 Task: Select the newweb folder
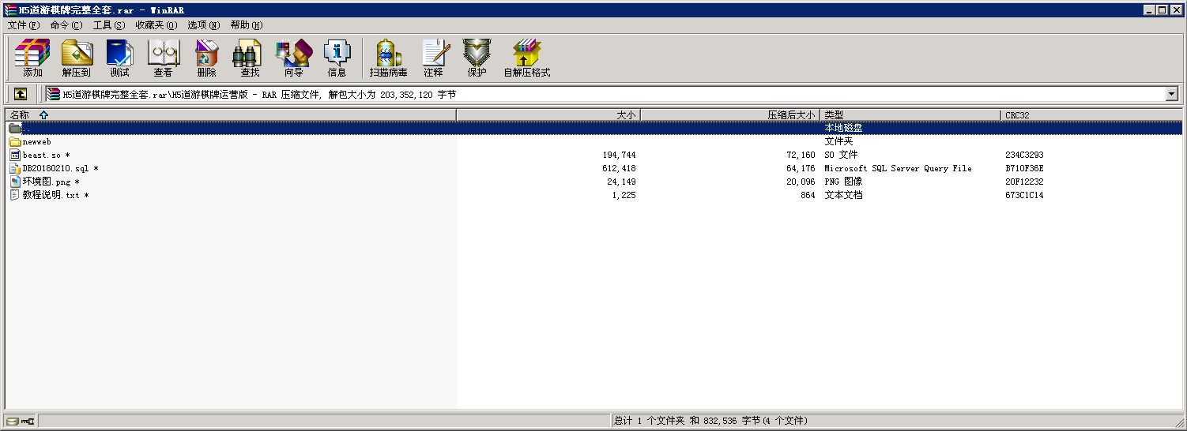(x=36, y=142)
